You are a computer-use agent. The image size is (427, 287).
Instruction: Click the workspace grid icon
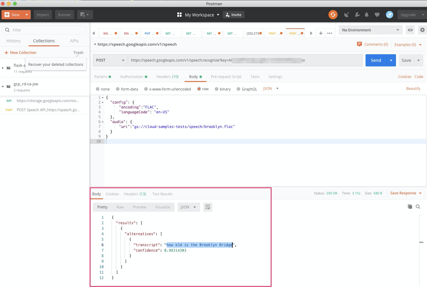[179, 15]
